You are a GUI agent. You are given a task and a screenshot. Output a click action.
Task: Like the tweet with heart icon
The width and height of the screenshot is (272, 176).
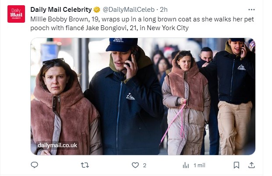pyautogui.click(x=135, y=165)
